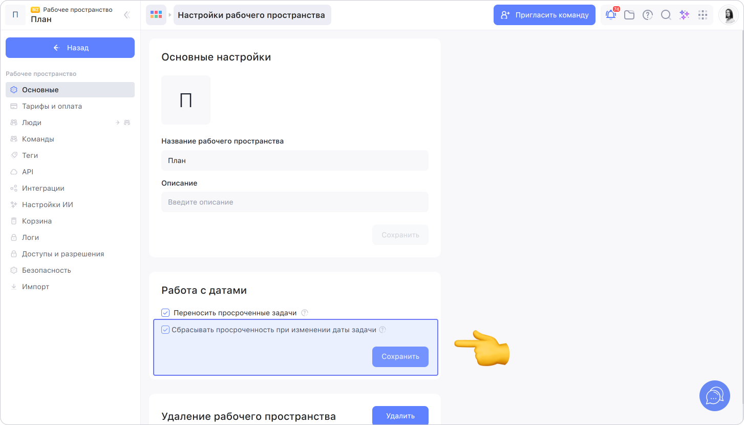Uncheck Переносить просроченные задачи checkbox
The height and width of the screenshot is (425, 744).
(165, 313)
